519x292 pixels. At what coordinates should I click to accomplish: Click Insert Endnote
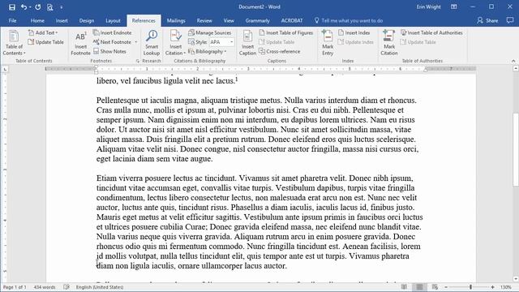coord(112,32)
